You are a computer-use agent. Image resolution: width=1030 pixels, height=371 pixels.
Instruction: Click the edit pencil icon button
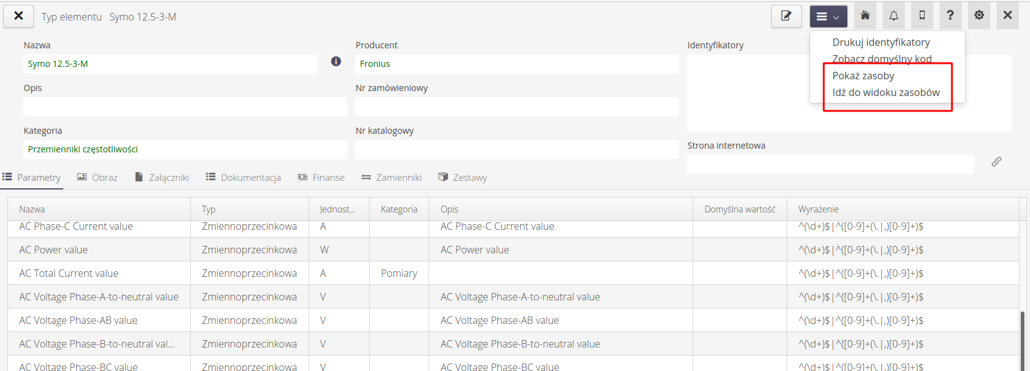click(786, 16)
